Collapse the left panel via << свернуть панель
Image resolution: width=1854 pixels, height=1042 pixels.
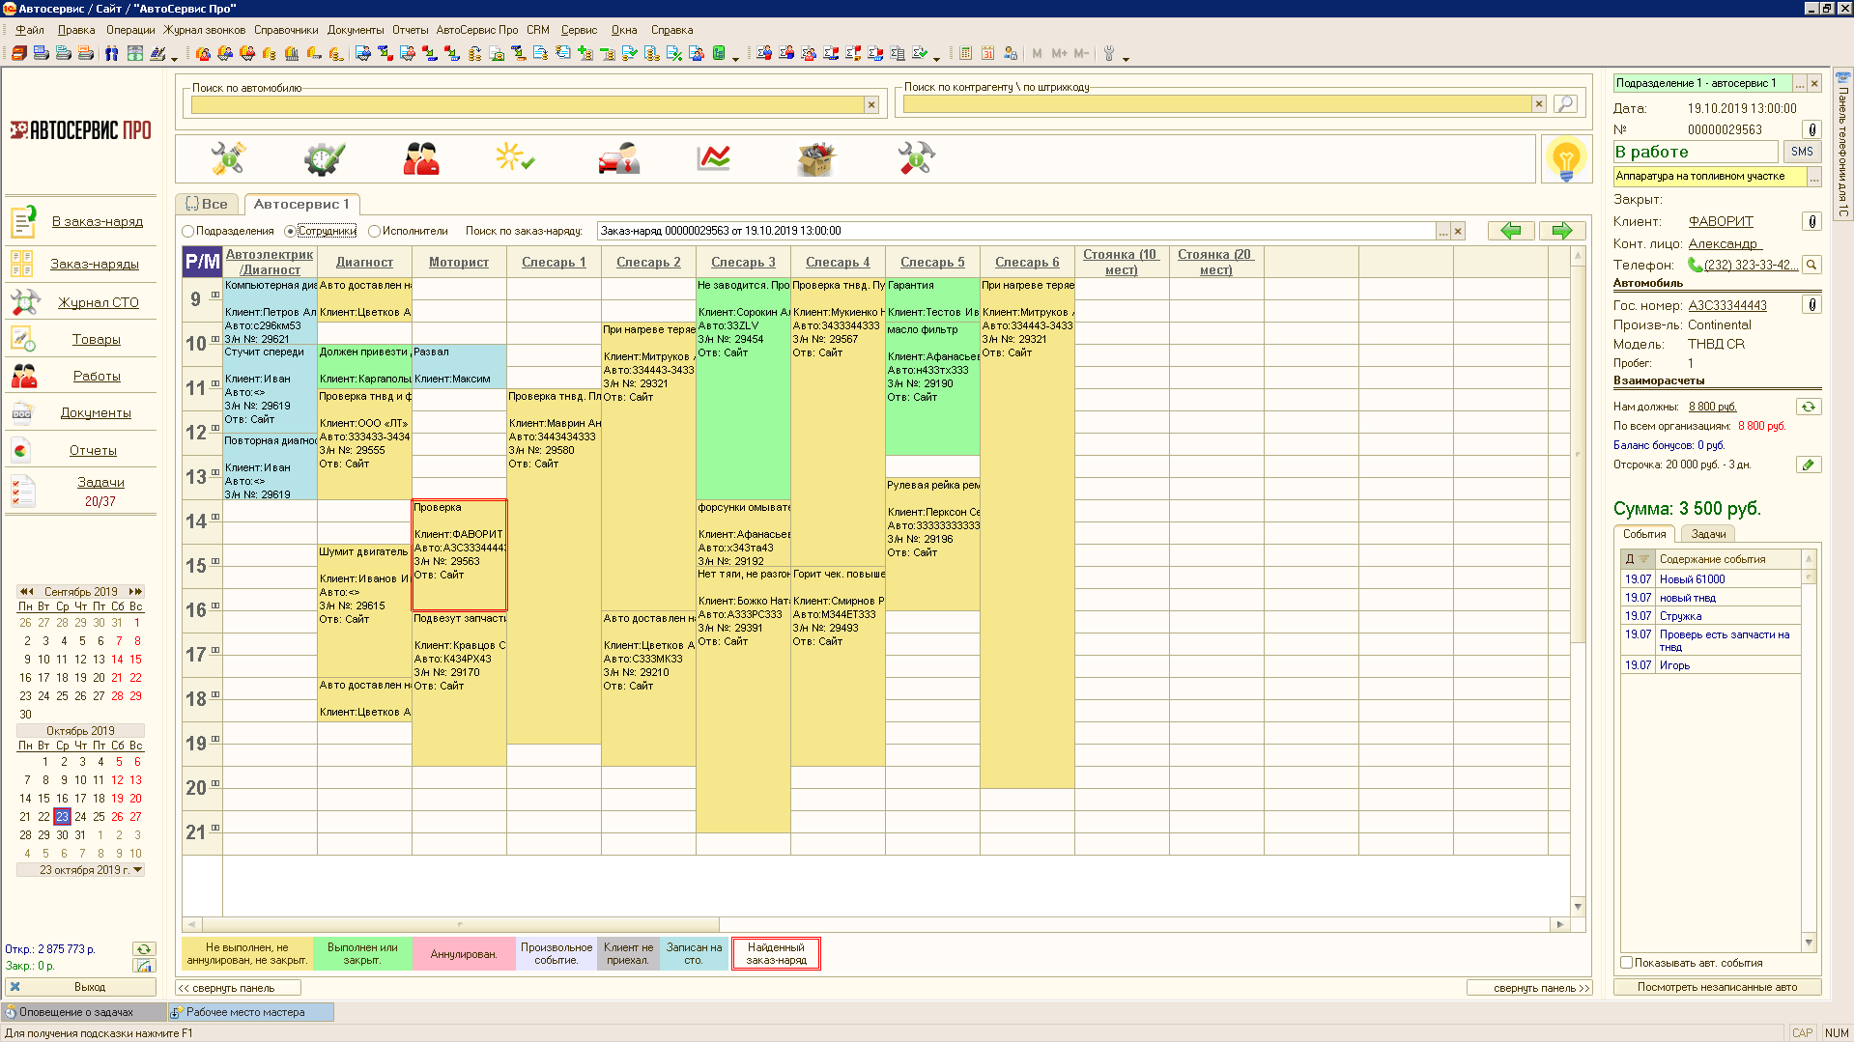coord(238,988)
